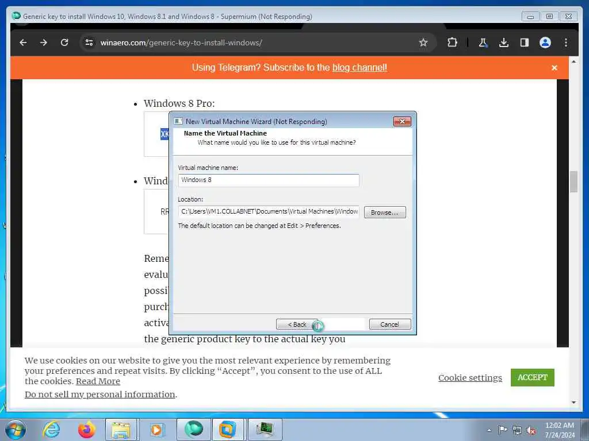The image size is (589, 441).
Task: Reload the winaero page
Action: 64,42
